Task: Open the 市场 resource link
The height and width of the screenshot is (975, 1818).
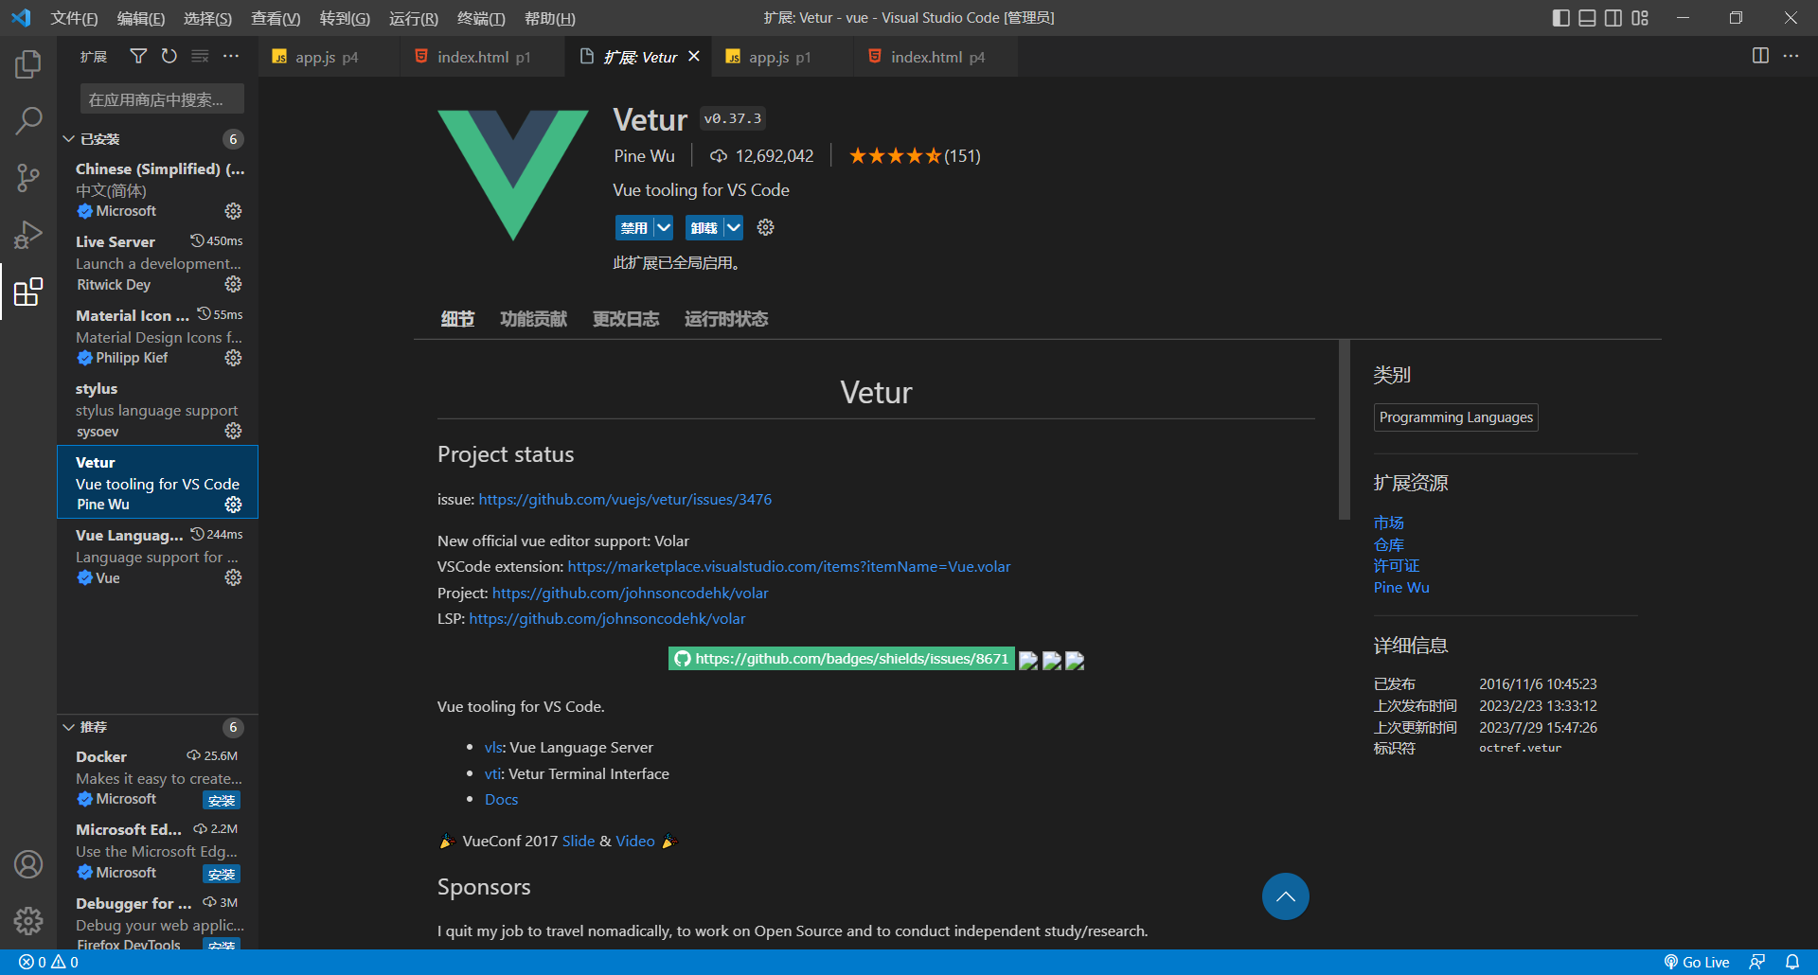Action: [x=1388, y=523]
